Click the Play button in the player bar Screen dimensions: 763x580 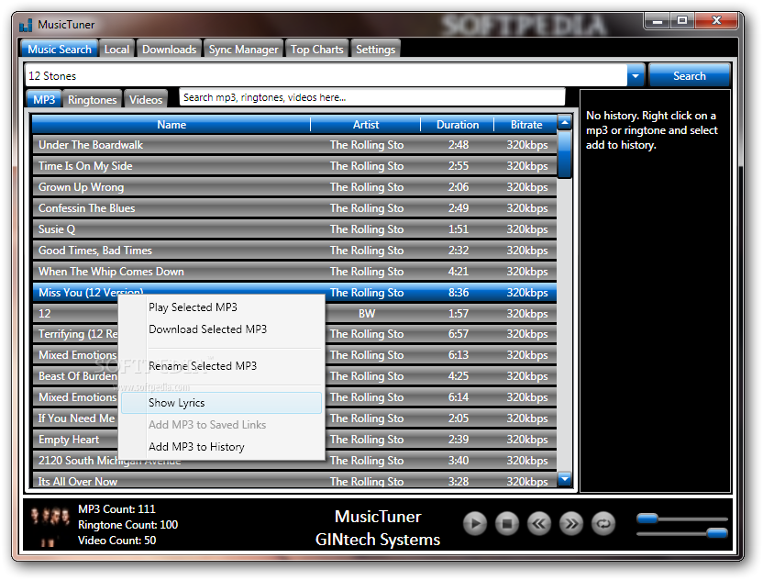coord(474,524)
